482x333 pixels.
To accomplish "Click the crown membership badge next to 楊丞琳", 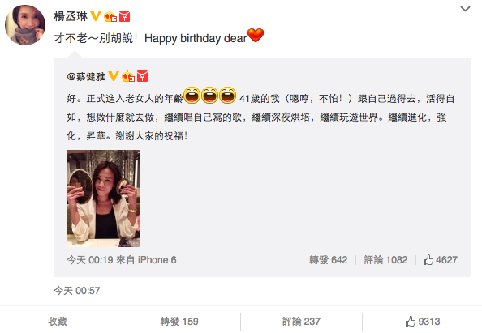I will (110, 16).
